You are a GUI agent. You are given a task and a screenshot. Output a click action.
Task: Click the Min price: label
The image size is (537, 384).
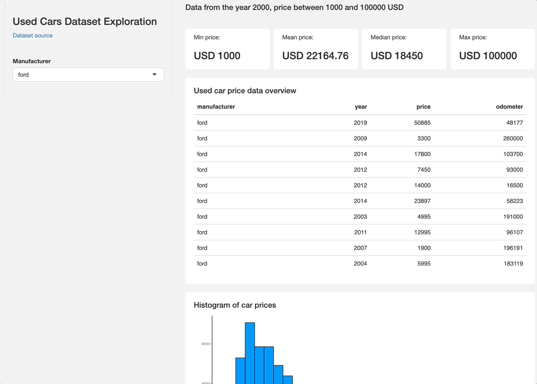coord(207,38)
